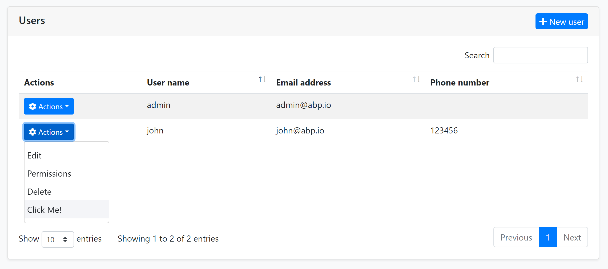The image size is (608, 269).
Task: Click the stepper arrows in entries selector
Action: 66,239
